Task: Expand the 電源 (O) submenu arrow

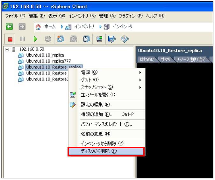Action: click(140, 73)
